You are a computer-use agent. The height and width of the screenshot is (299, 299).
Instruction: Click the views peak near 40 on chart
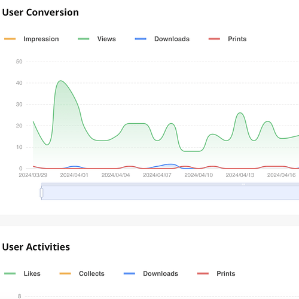pyautogui.click(x=60, y=81)
